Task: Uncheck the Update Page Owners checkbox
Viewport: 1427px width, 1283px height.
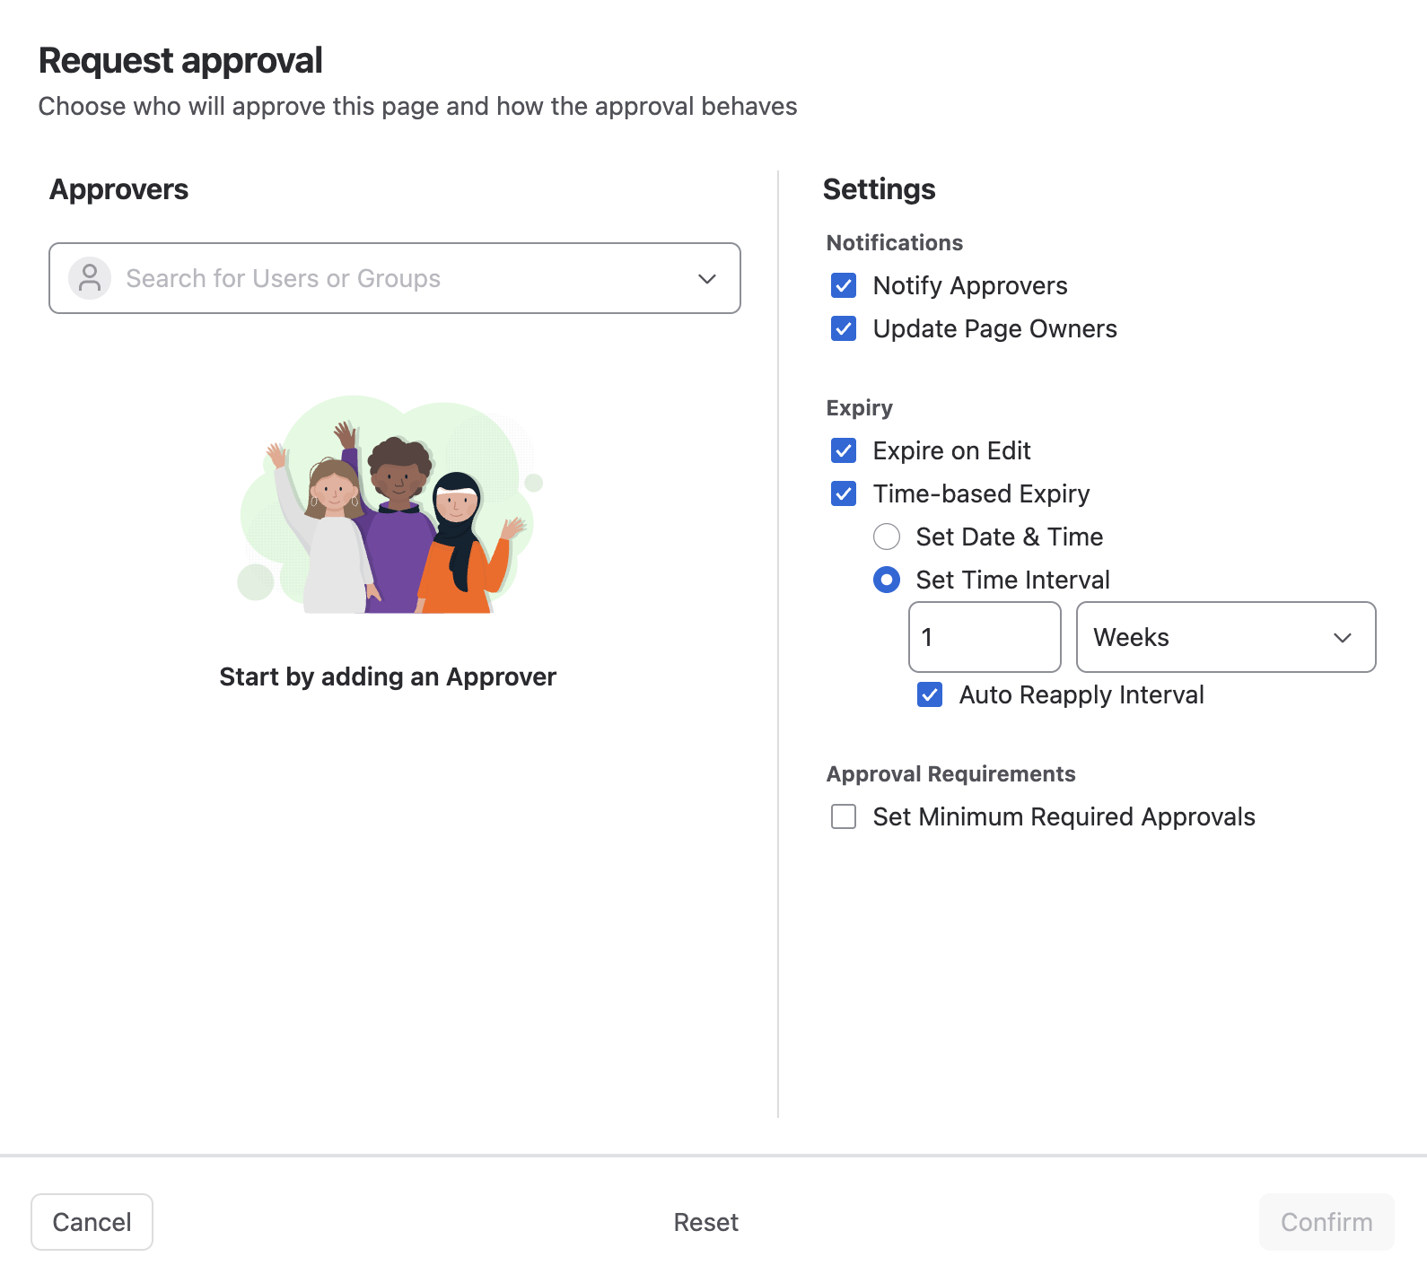Action: point(844,328)
